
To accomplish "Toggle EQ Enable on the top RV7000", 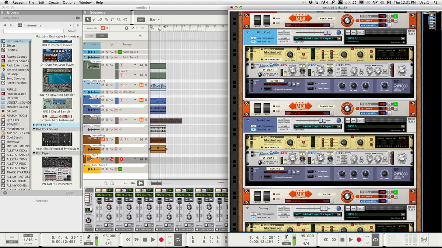I will (310, 83).
